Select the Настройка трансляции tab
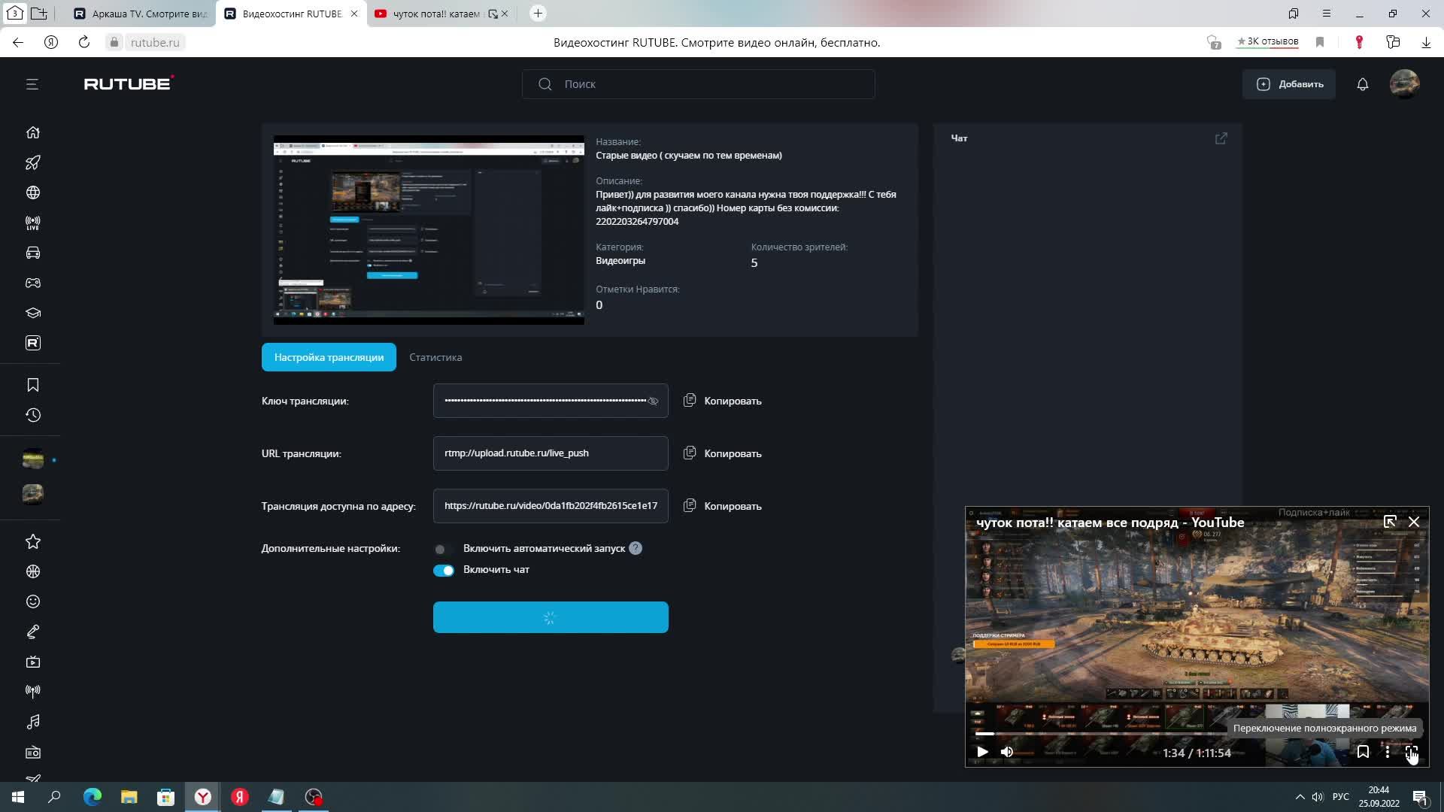 329,357
